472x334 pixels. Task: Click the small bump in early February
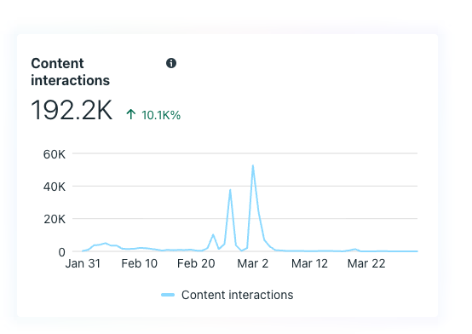click(105, 243)
